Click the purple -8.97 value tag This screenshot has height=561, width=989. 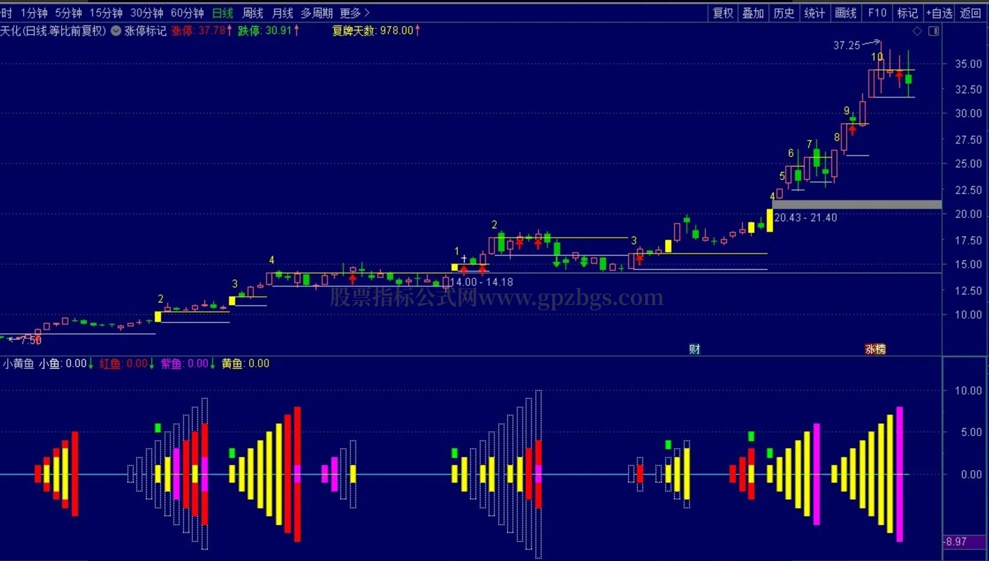(x=965, y=542)
